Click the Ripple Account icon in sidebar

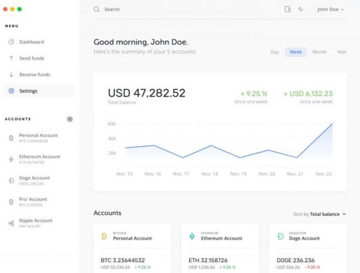[11, 223]
